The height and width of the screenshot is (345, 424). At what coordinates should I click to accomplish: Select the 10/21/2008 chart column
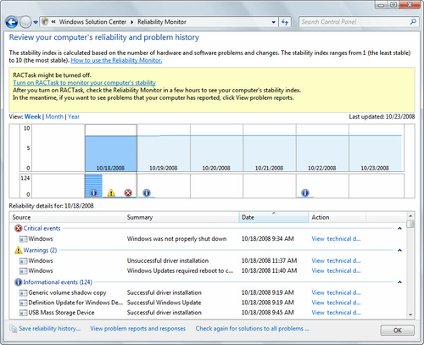point(270,148)
